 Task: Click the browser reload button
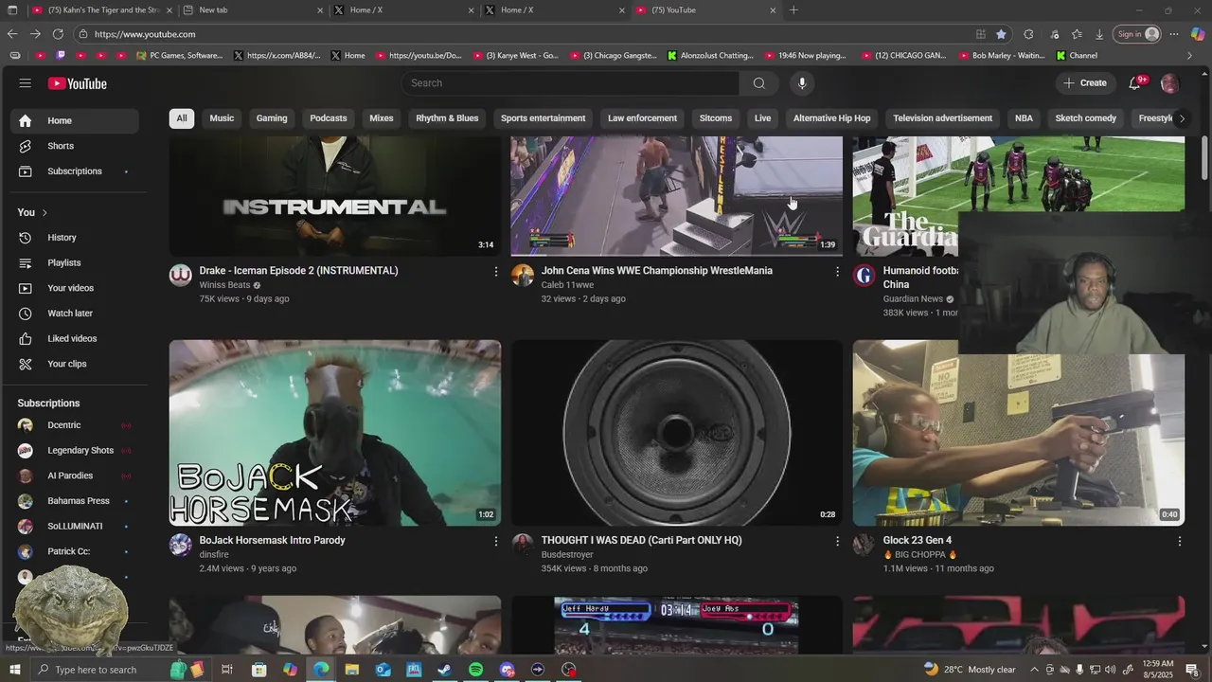pyautogui.click(x=58, y=34)
